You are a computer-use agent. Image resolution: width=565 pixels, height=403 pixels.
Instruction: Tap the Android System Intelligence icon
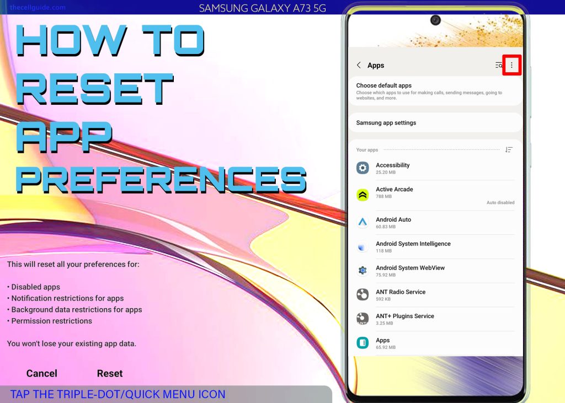click(x=363, y=246)
